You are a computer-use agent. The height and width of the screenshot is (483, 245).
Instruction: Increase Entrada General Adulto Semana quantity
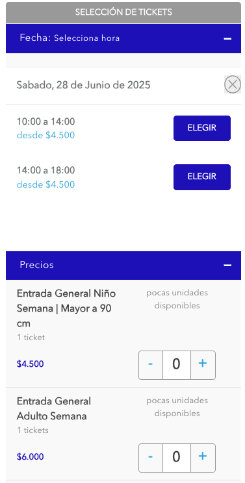coord(203,458)
